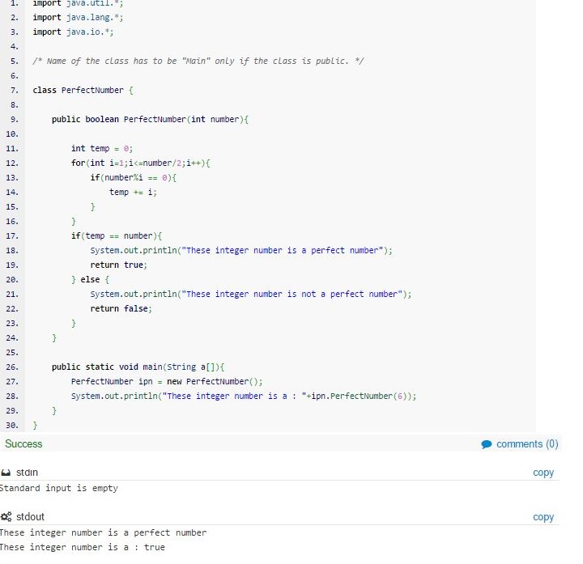Viewport: 583px width, 564px height.
Task: Click the '} else {' line
Action: [x=90, y=279]
